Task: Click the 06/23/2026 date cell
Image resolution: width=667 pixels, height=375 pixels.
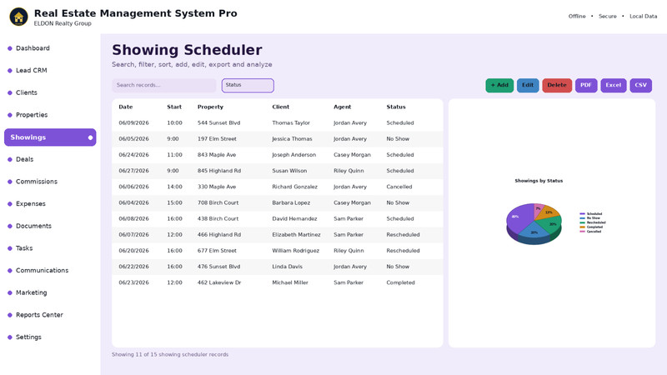Action: (133, 282)
